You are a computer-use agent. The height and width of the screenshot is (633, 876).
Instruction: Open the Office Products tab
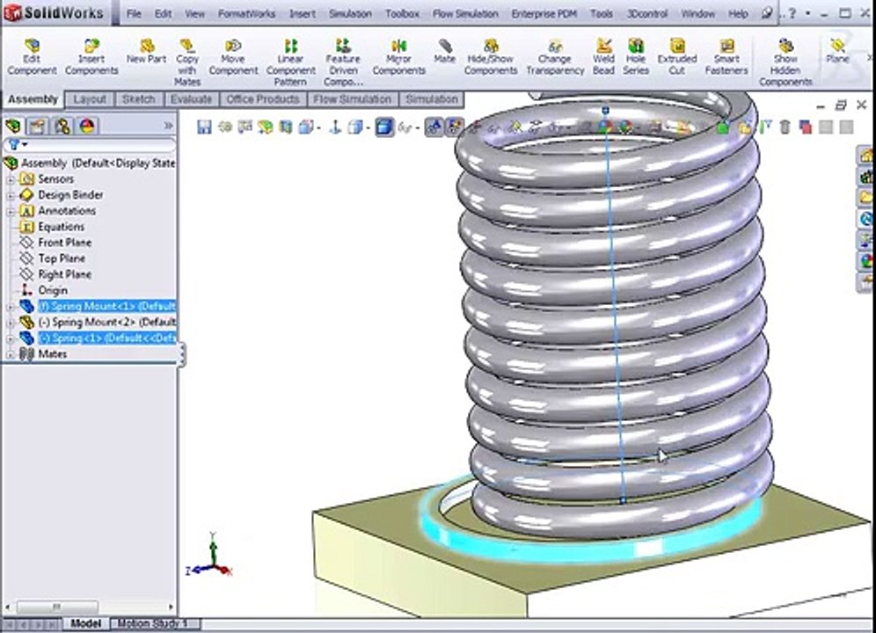coord(263,99)
